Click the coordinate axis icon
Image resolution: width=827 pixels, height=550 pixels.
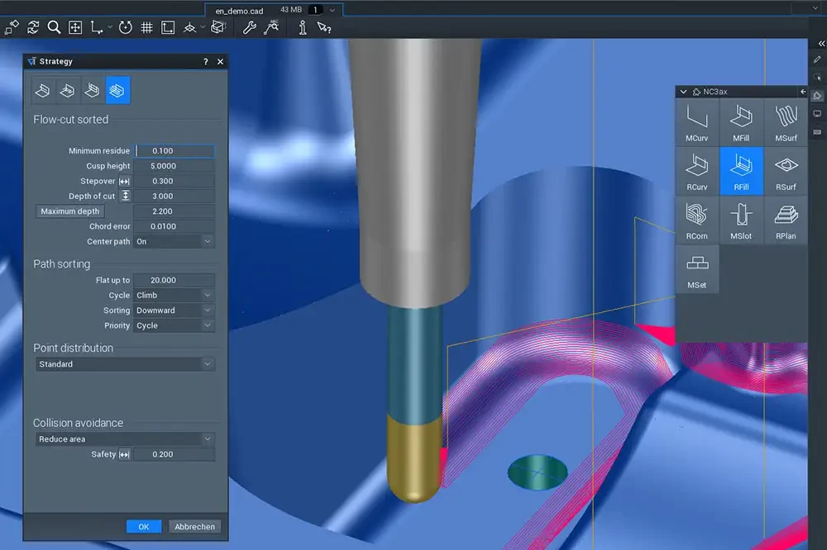(97, 27)
